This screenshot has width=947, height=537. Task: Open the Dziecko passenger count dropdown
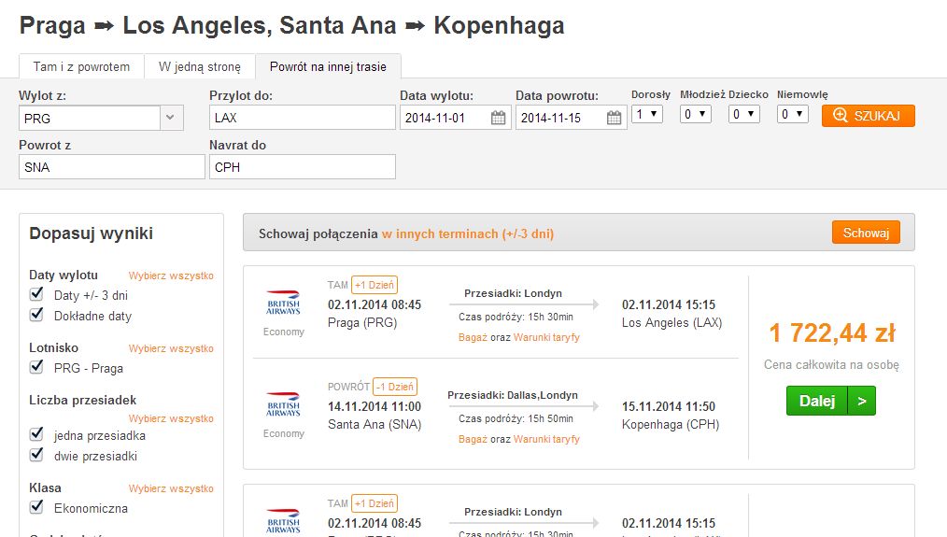[x=743, y=114]
